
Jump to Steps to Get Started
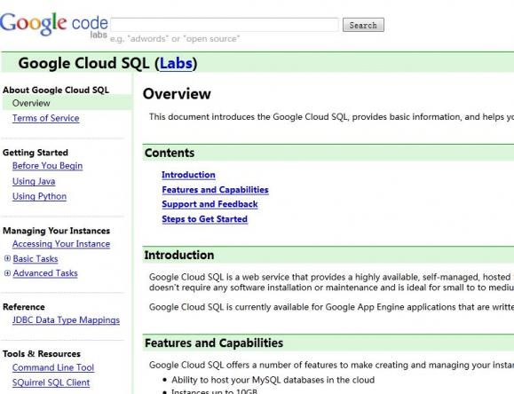(204, 219)
